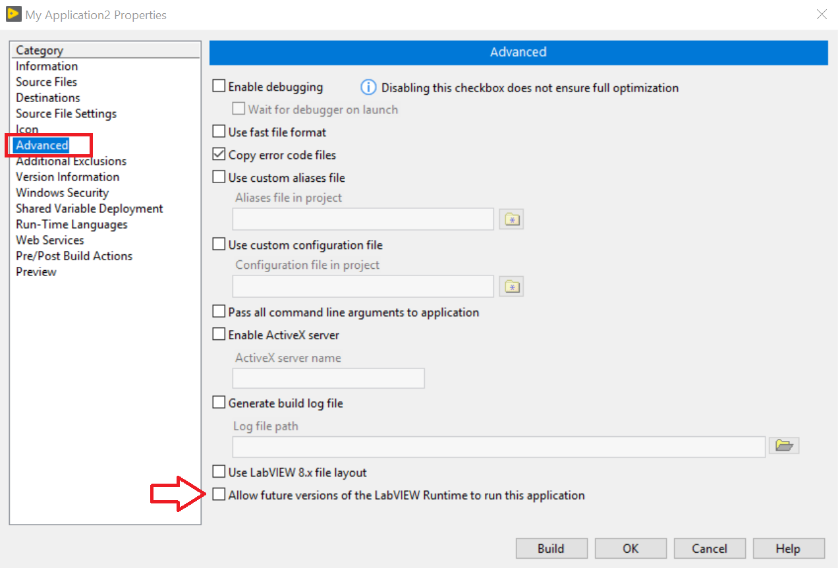The width and height of the screenshot is (838, 568).
Task: Click the LabVIEW icon in title bar
Action: point(13,14)
